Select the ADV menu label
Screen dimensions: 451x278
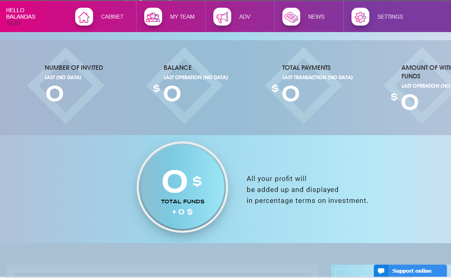point(245,17)
